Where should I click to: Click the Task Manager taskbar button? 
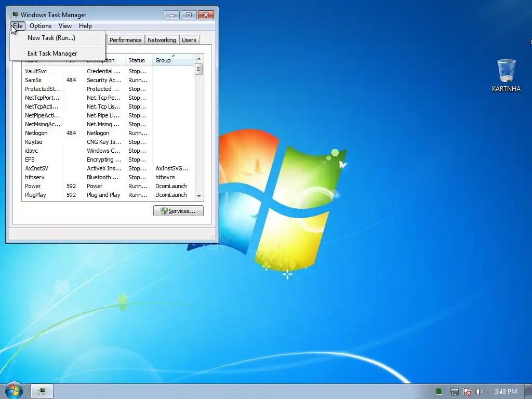[x=42, y=391]
